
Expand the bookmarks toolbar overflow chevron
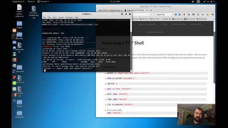click(213, 19)
